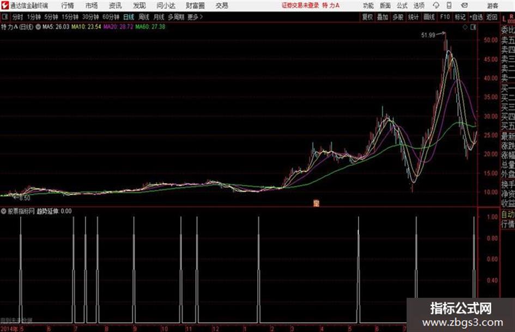Click the 叠加 overlay button
This screenshot has height=332, width=515.
coord(383,17)
